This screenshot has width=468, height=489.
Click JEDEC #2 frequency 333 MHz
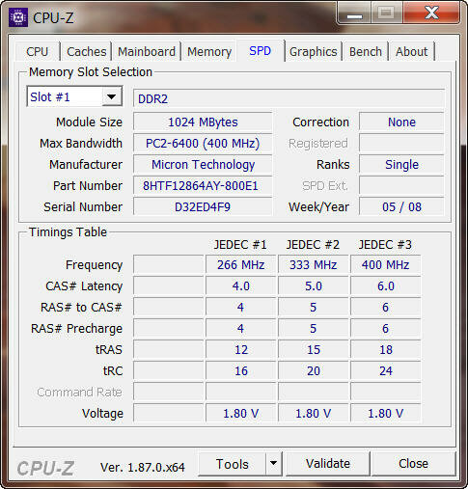coord(314,265)
